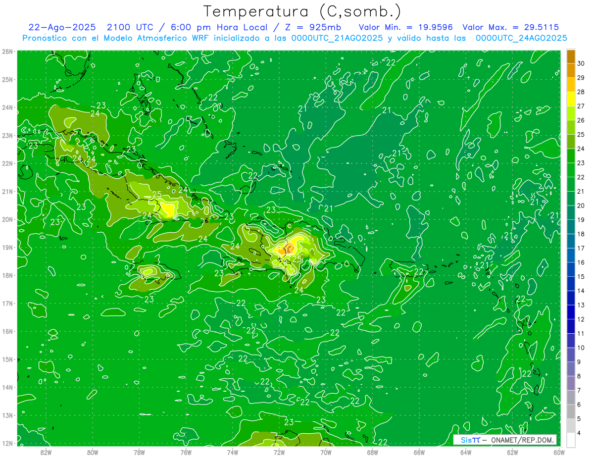Image resolution: width=594 pixels, height=459 pixels.
Task: Click the legend value "30"
Action: click(x=581, y=63)
